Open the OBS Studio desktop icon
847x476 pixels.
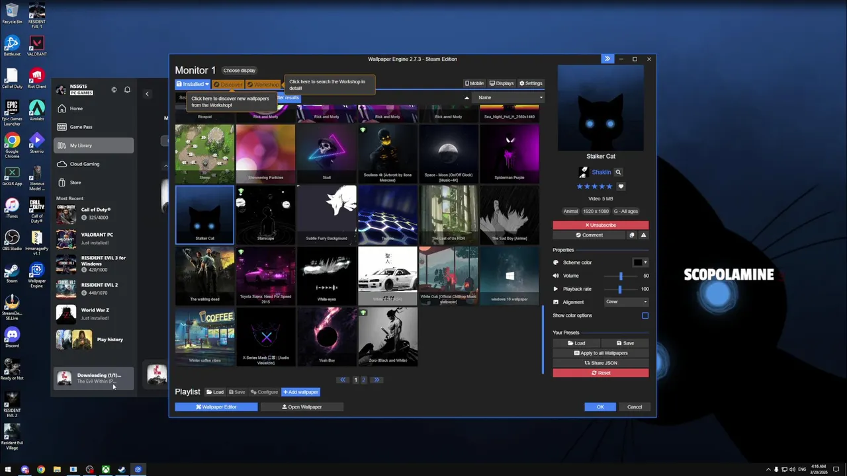pos(12,239)
